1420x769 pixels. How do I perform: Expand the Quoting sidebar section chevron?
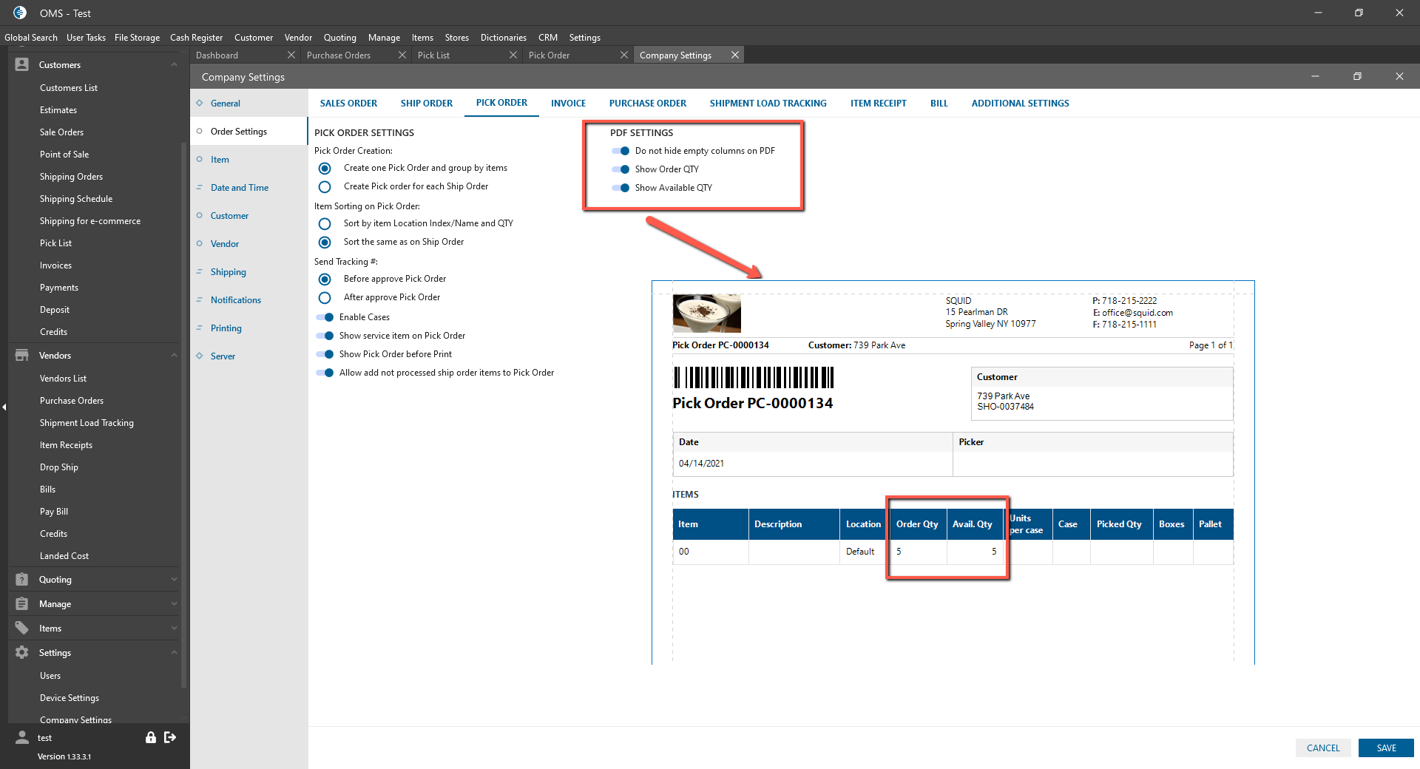coord(174,580)
